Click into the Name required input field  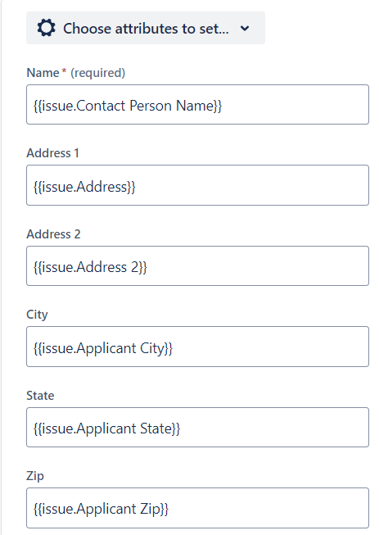tap(197, 105)
